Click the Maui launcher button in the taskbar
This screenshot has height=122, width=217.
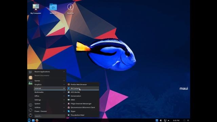point(29,120)
